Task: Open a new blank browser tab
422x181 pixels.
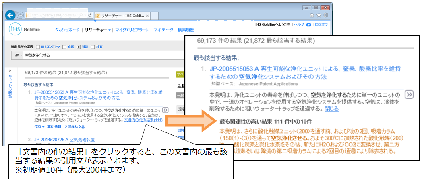Action: 155,16
